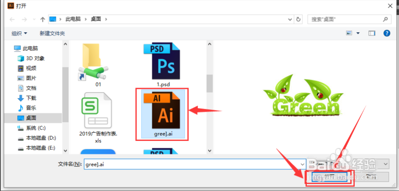The height and width of the screenshot is (191, 399).
Task: Refresh the folder view
Action: [298, 19]
